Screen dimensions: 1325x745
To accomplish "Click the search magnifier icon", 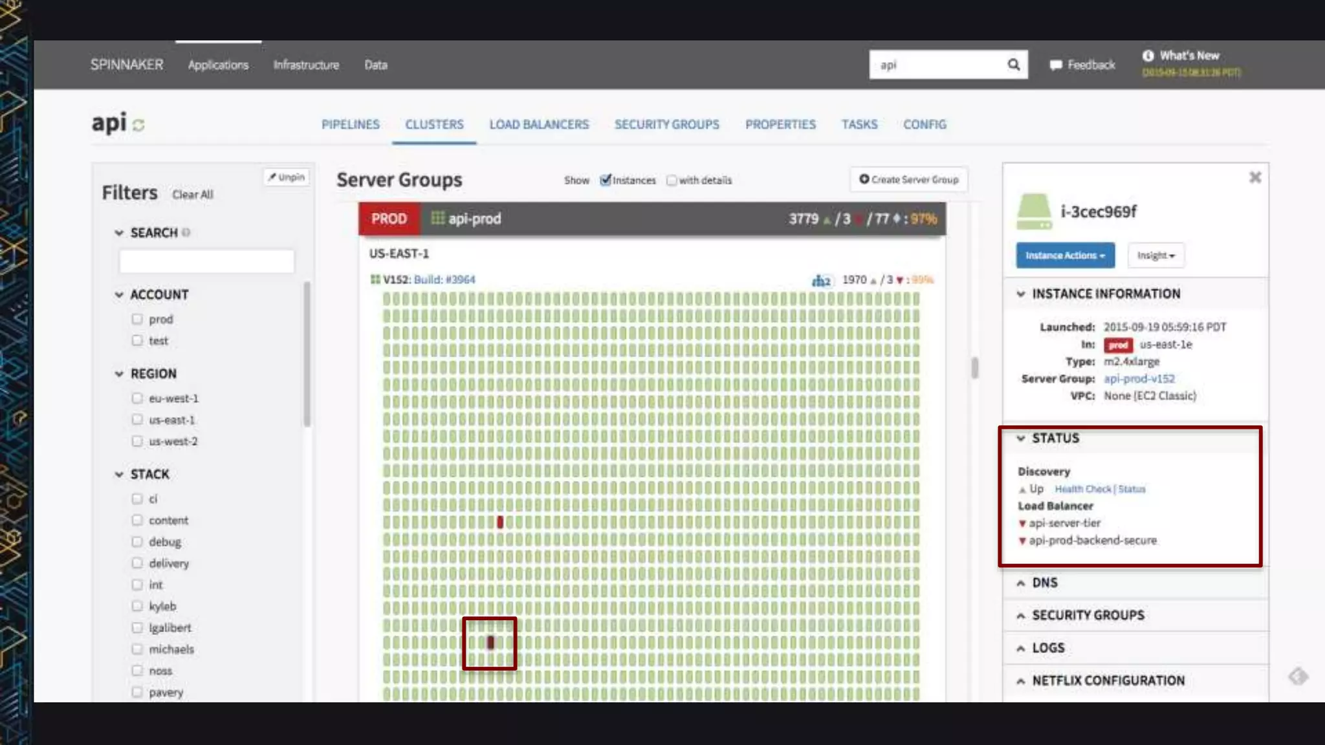I will tap(1013, 65).
